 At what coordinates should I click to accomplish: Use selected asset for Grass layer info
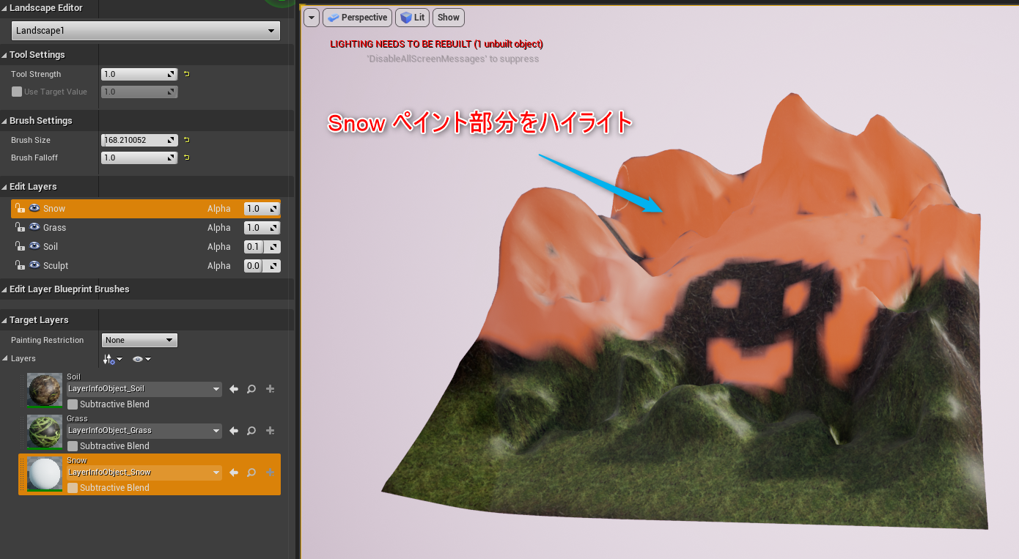tap(234, 431)
